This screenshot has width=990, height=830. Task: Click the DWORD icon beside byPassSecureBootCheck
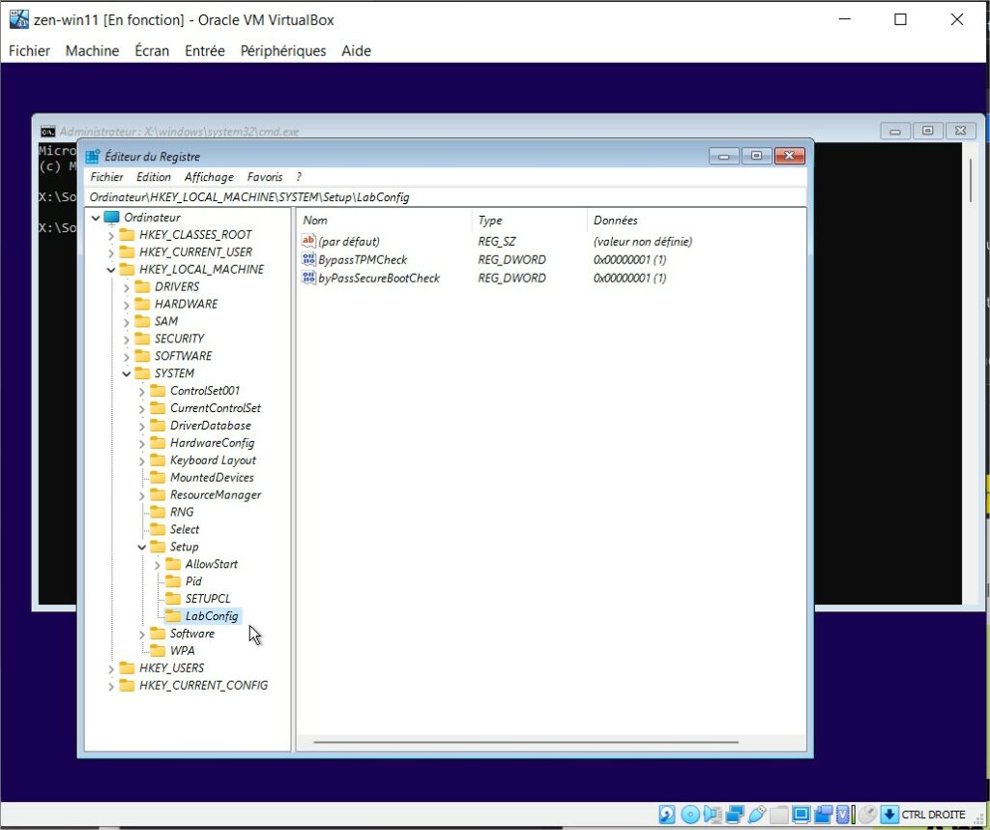pyautogui.click(x=308, y=278)
